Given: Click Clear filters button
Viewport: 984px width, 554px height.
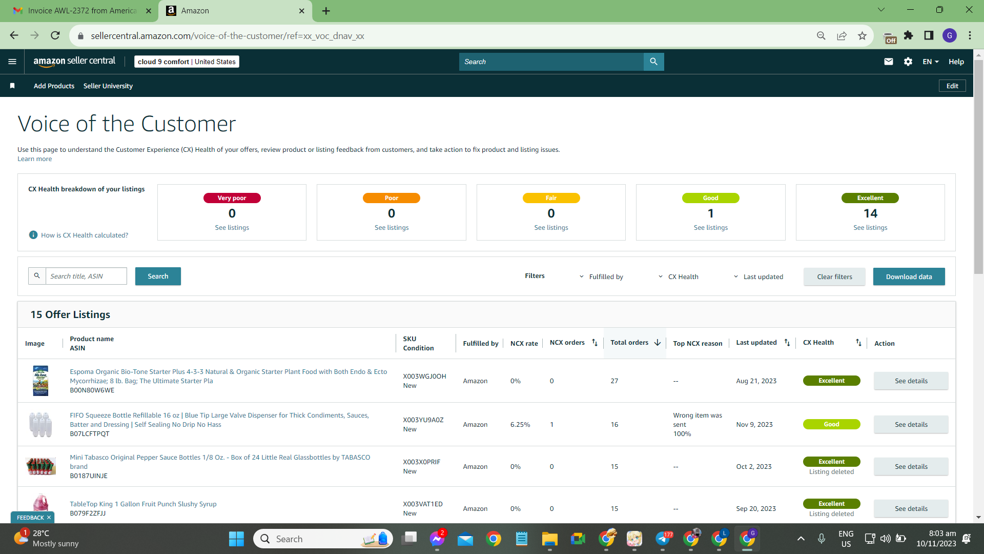Looking at the screenshot, I should point(834,276).
